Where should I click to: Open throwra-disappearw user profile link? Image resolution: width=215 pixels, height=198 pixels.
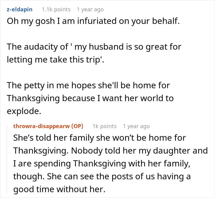(41, 126)
